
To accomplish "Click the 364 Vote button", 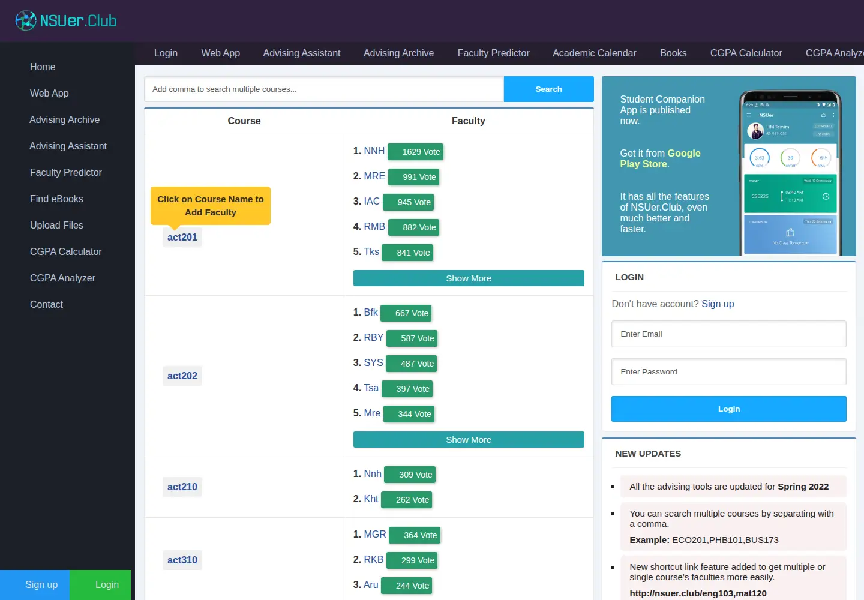I will tap(415, 535).
